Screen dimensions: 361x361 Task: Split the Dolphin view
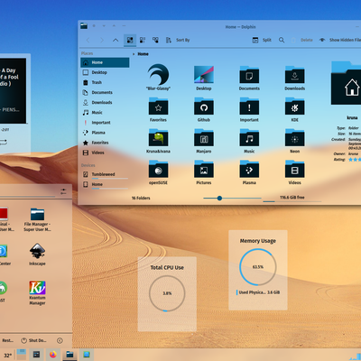(262, 40)
